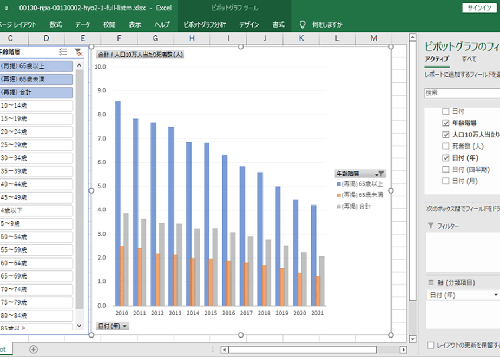Click gray legend swatch for 合計
The image size is (500, 357).
pyautogui.click(x=339, y=207)
